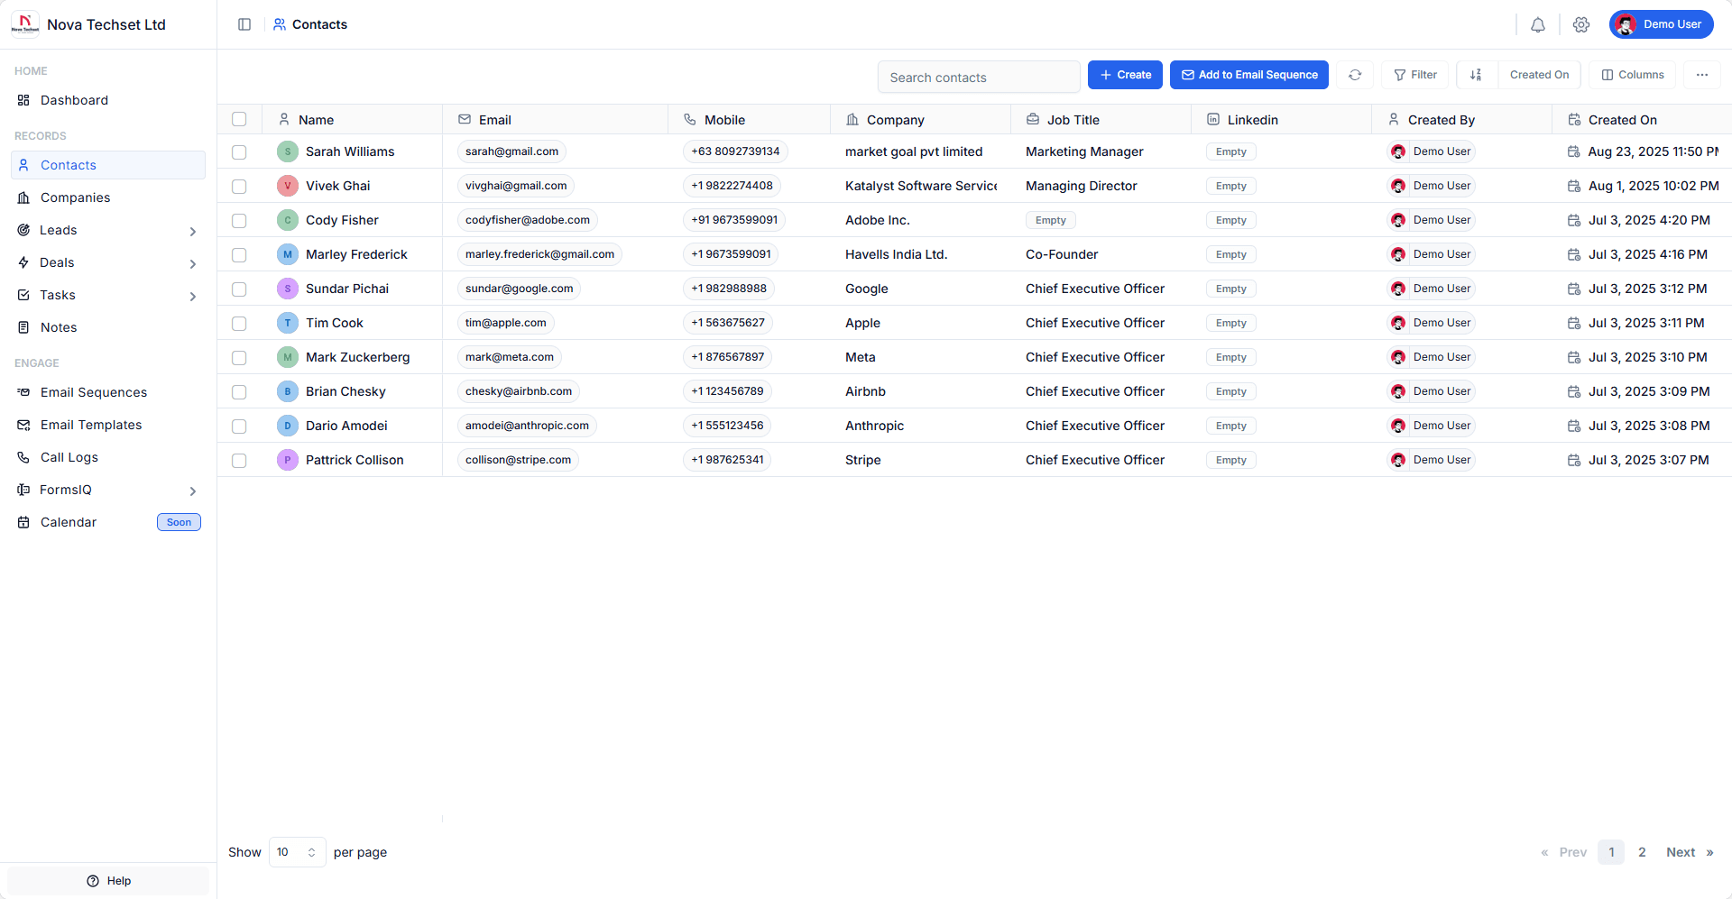Check the select-all header checkbox

pyautogui.click(x=239, y=119)
